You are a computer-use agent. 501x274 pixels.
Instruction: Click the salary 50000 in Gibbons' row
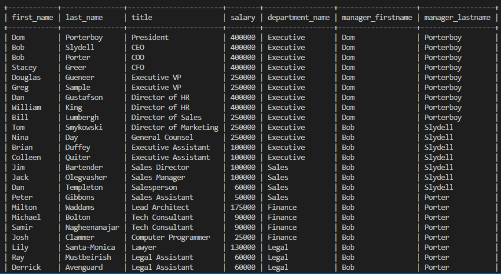pos(245,197)
